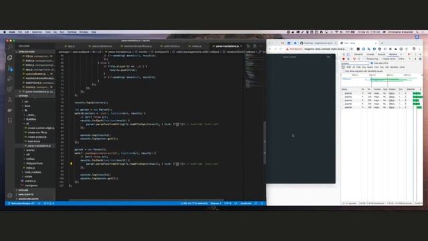Switch to the useLocalization.js editor tab
Image resolution: width=428 pixels, height=241 pixels.
click(102, 46)
